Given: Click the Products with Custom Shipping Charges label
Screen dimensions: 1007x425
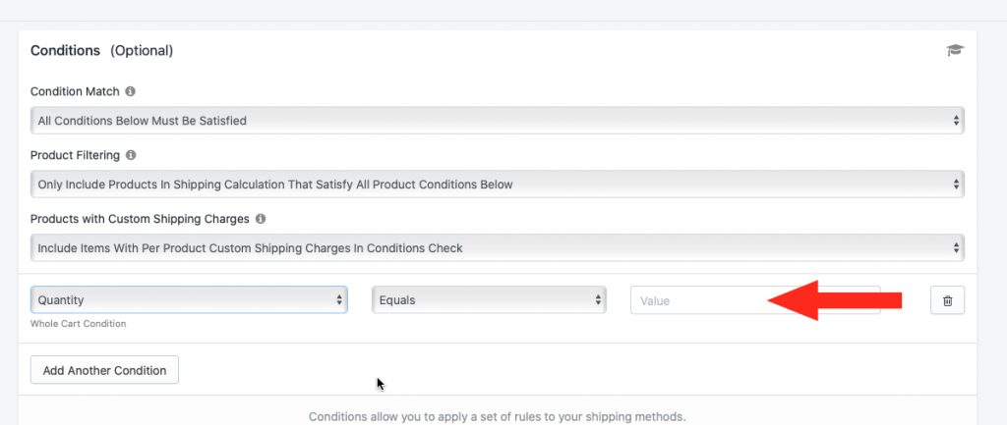Looking at the screenshot, I should (140, 219).
